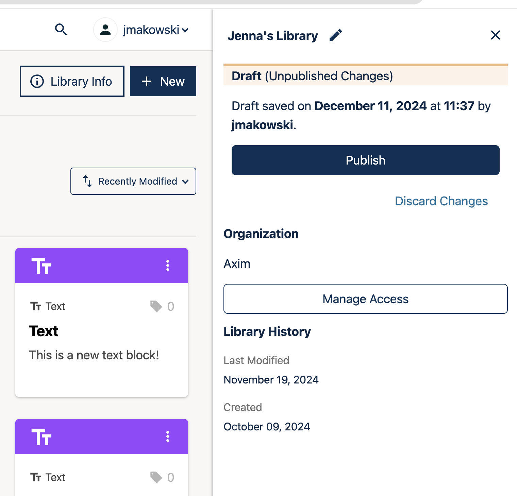517x496 pixels.
Task: Open the Library Info panel
Action: point(72,81)
